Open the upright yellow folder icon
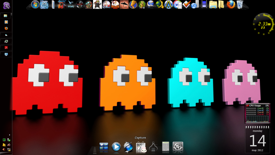This screenshot has width=275, height=155. (x=221, y=4)
